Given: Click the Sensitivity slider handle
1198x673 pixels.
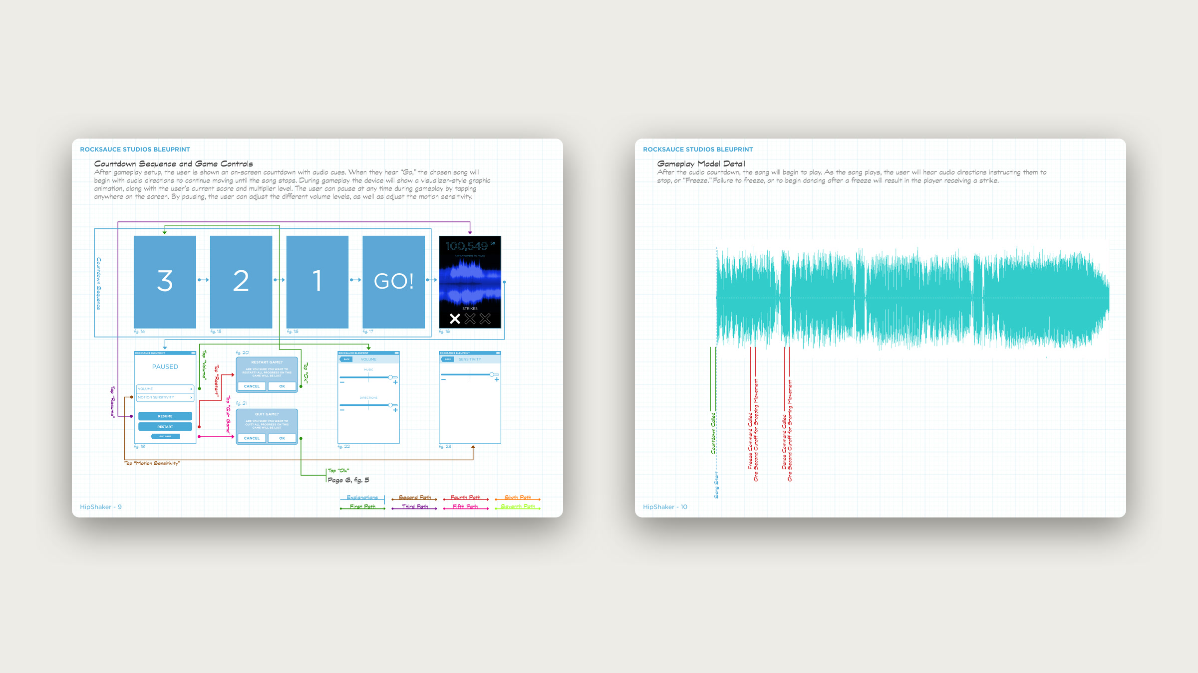Looking at the screenshot, I should [492, 374].
